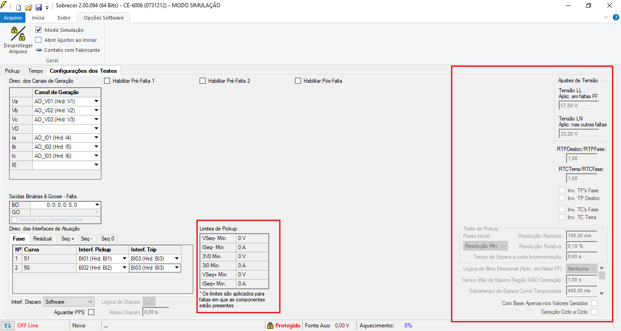Open the VD generation channel dropdown

pyautogui.click(x=96, y=129)
